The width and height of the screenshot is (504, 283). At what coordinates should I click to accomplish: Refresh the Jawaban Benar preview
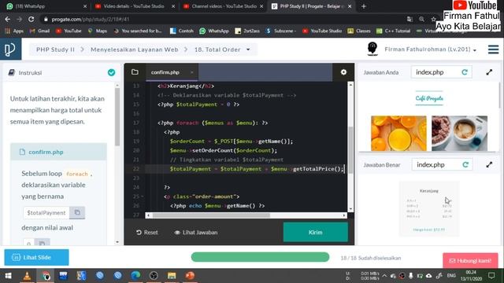(x=465, y=164)
